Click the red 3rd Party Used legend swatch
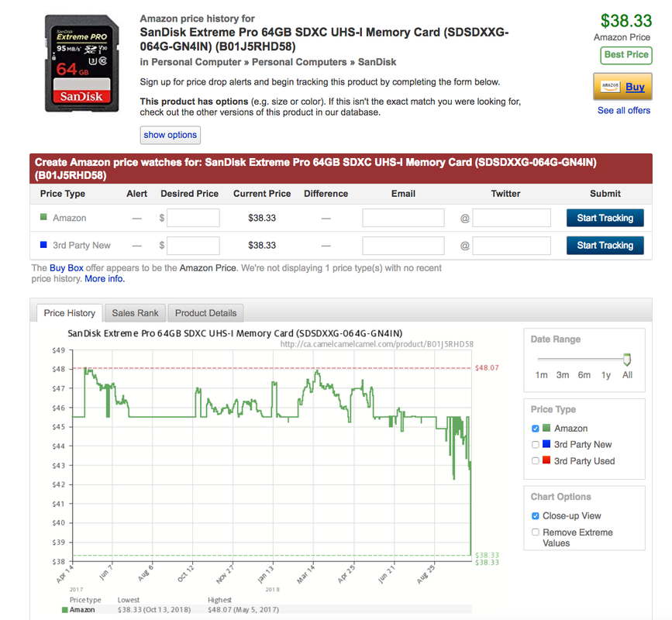 click(x=546, y=460)
